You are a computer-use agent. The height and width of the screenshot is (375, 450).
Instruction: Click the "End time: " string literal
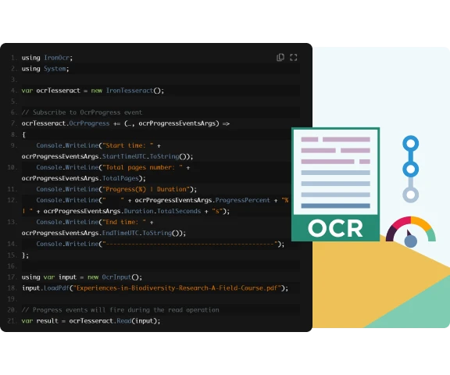pyautogui.click(x=124, y=222)
